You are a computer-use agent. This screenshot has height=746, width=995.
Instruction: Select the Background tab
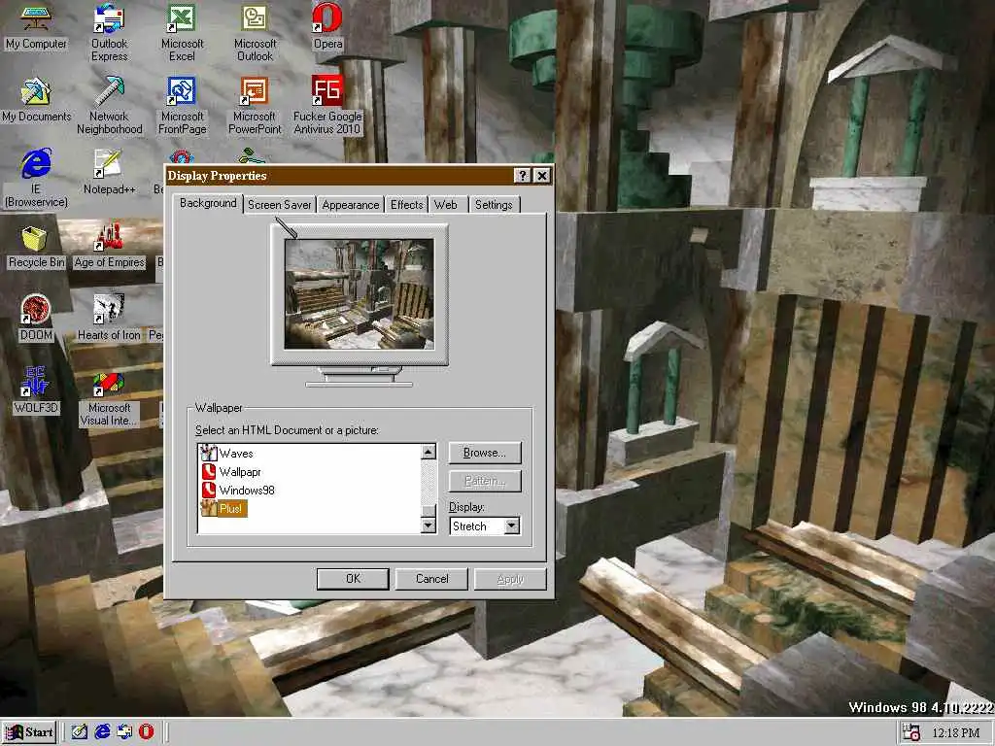click(x=208, y=203)
